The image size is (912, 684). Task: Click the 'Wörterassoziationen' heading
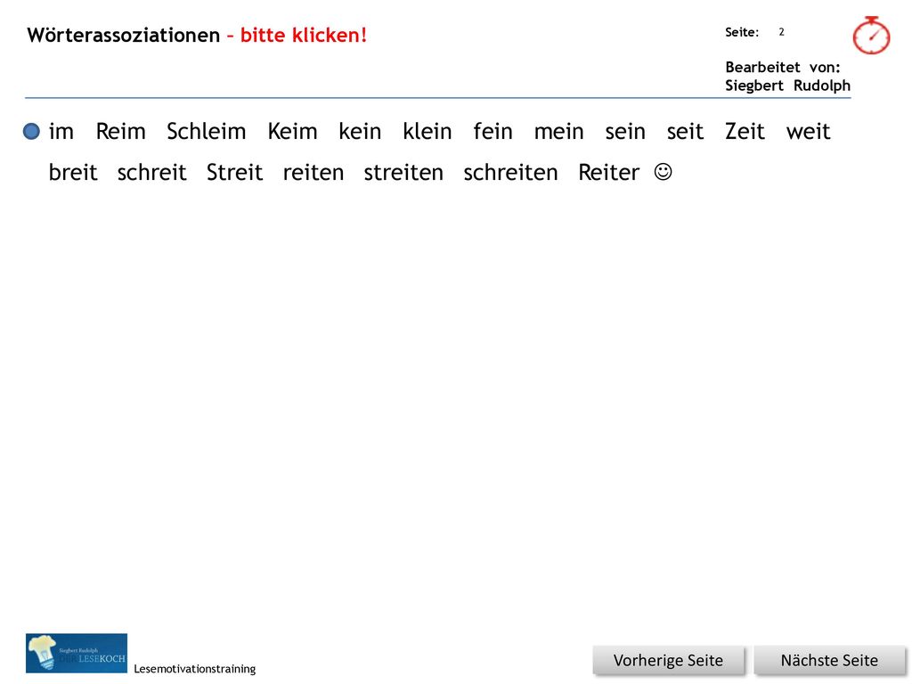pos(124,36)
